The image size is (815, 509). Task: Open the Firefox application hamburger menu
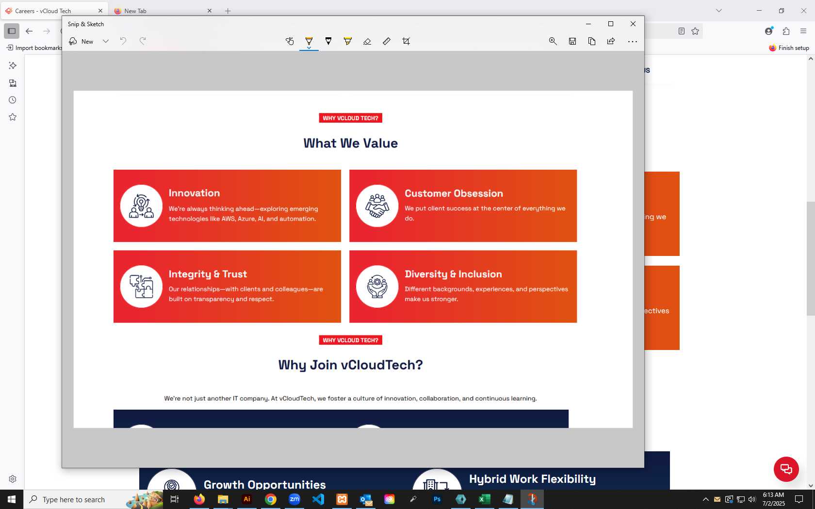tap(803, 31)
